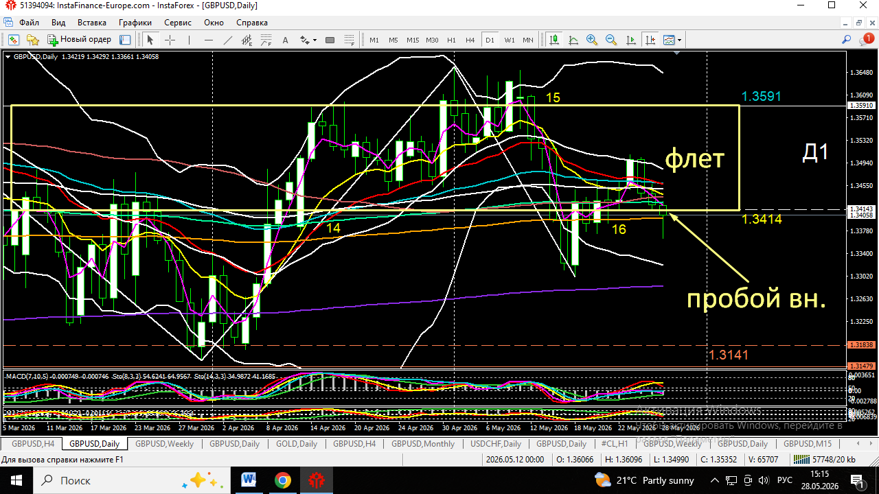Zoom out of the chart
Screen dimensions: 879x494
pyautogui.click(x=611, y=40)
